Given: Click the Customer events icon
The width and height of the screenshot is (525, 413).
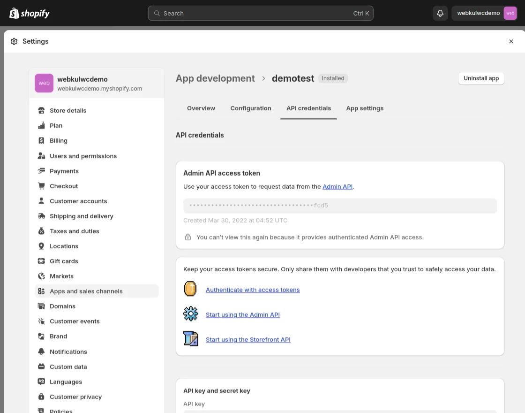Looking at the screenshot, I should 41,321.
